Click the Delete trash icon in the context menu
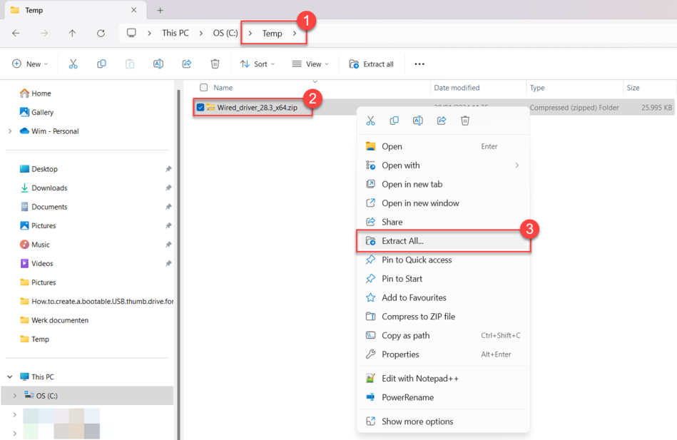 (x=465, y=121)
